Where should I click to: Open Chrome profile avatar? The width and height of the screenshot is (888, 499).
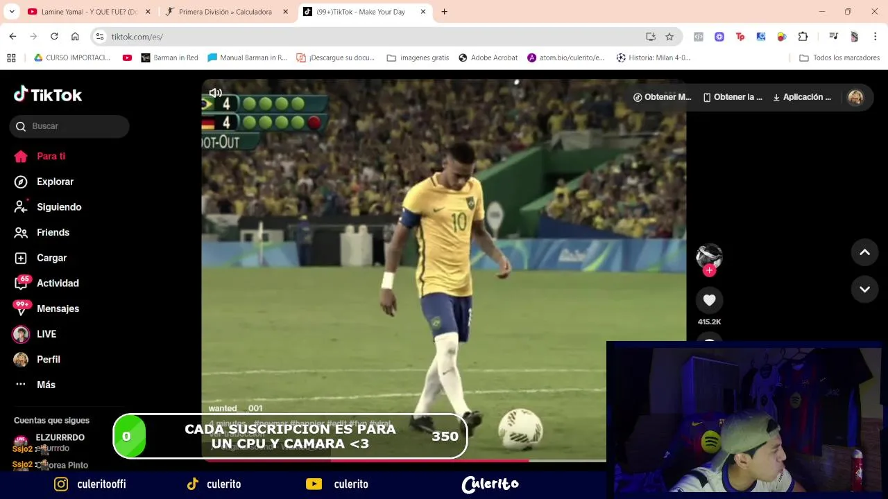tap(854, 36)
